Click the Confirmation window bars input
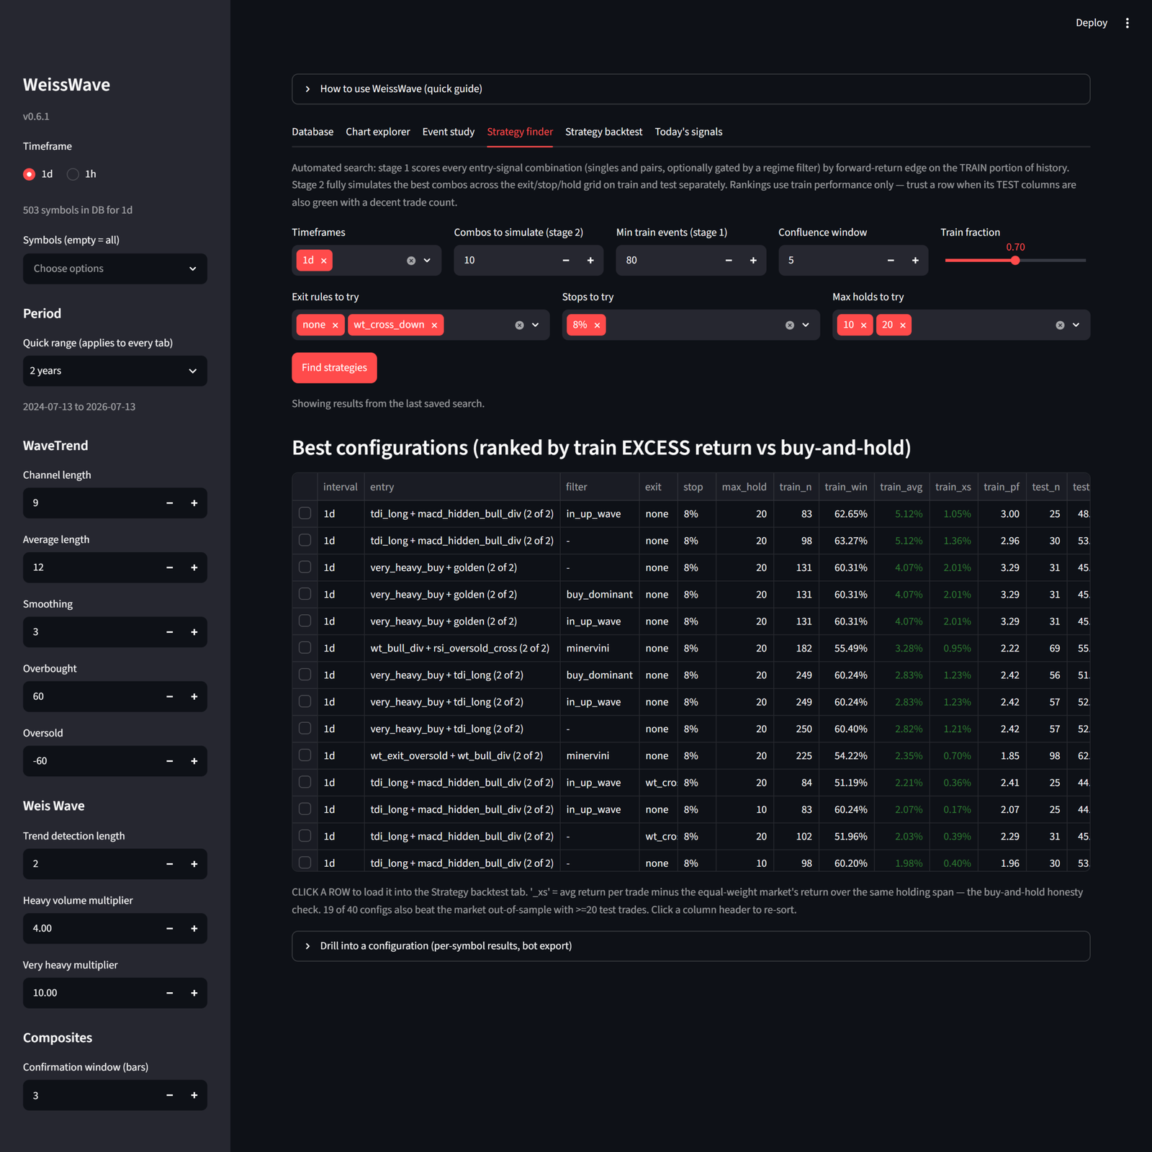 (91, 1096)
